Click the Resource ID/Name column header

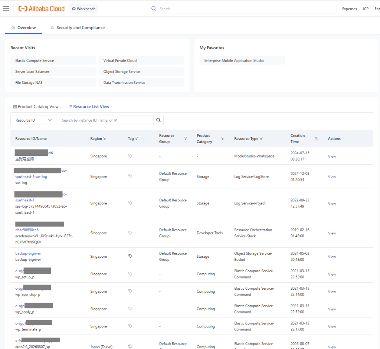[31, 139]
